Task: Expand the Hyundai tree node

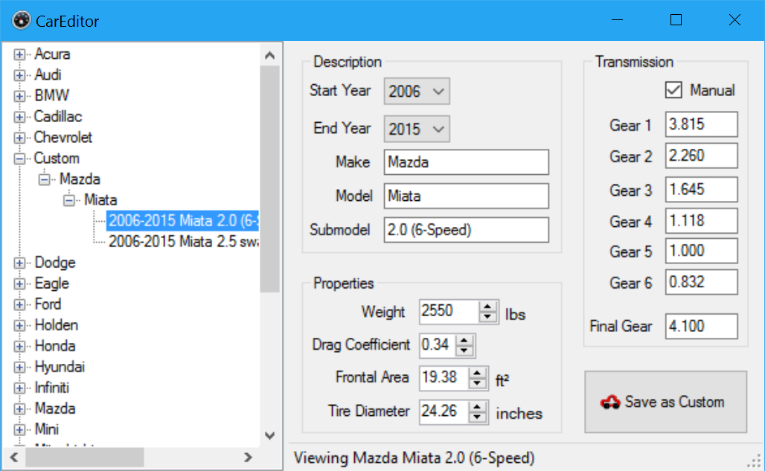Action: [x=19, y=367]
